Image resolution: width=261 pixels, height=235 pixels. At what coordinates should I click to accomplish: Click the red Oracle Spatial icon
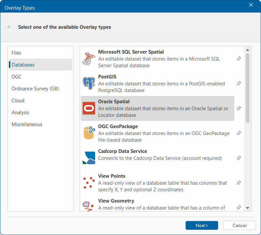coord(89,108)
